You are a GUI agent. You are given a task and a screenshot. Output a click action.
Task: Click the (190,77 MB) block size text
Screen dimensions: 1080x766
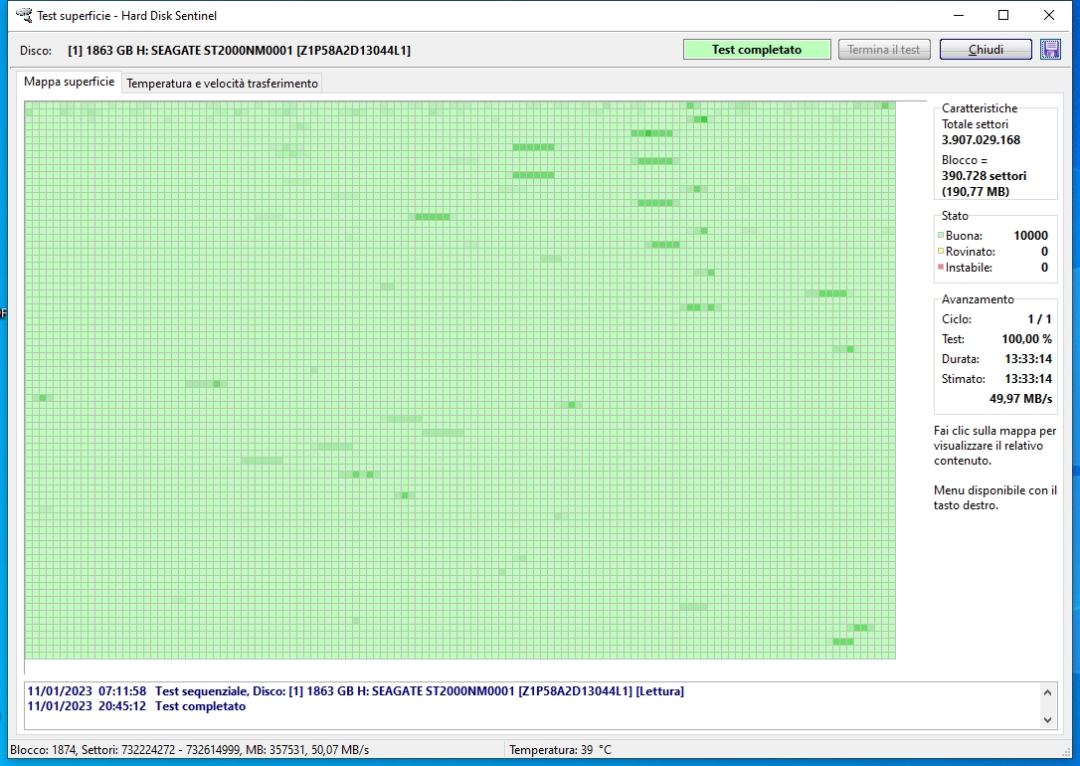point(976,191)
